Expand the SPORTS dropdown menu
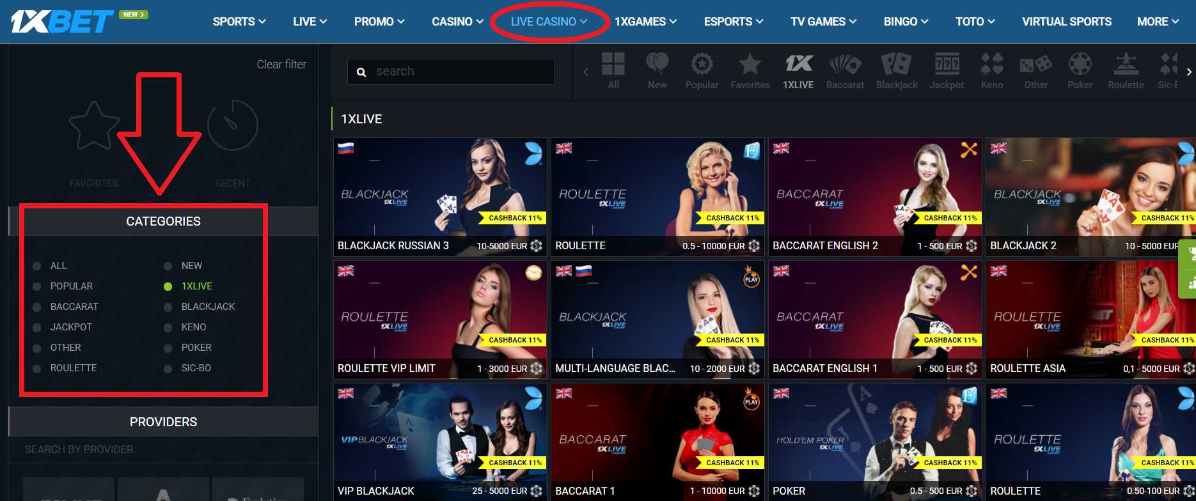This screenshot has width=1196, height=501. coord(239,22)
